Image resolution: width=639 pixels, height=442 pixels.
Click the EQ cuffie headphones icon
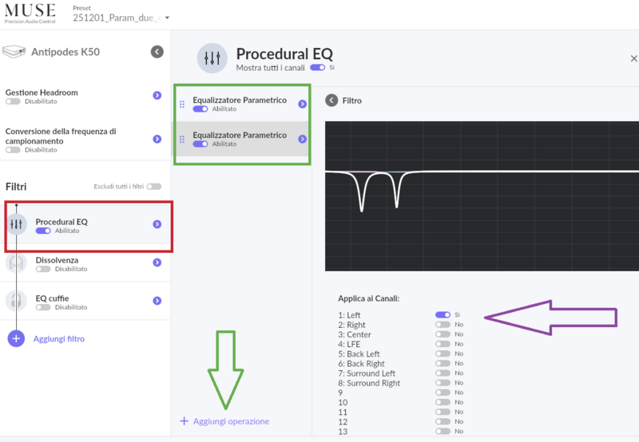click(x=16, y=301)
